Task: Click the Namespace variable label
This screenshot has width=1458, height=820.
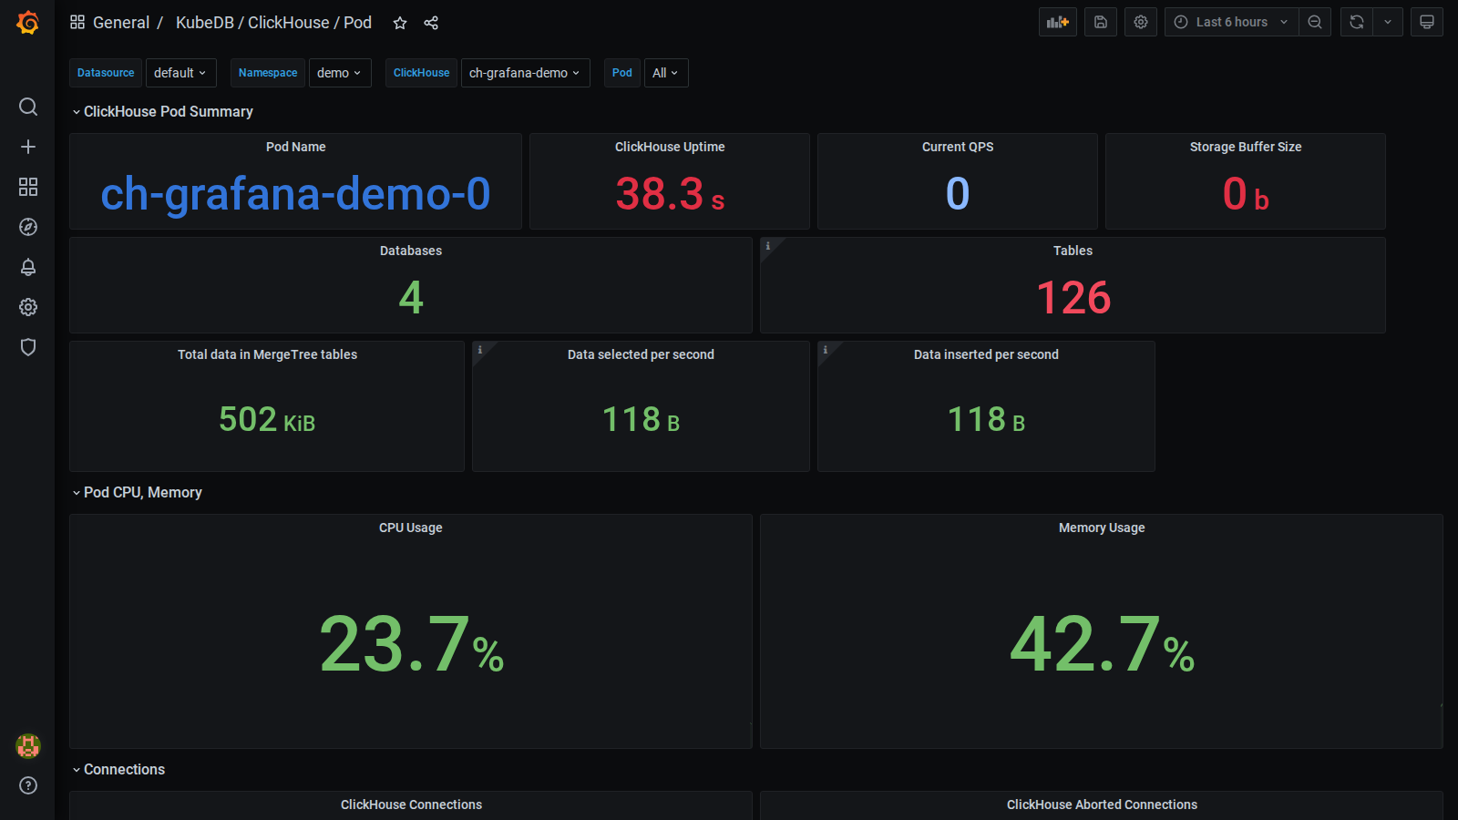Action: pos(268,73)
